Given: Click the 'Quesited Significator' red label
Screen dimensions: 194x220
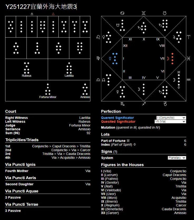Looking at the screenshot, I should click(x=118, y=121).
